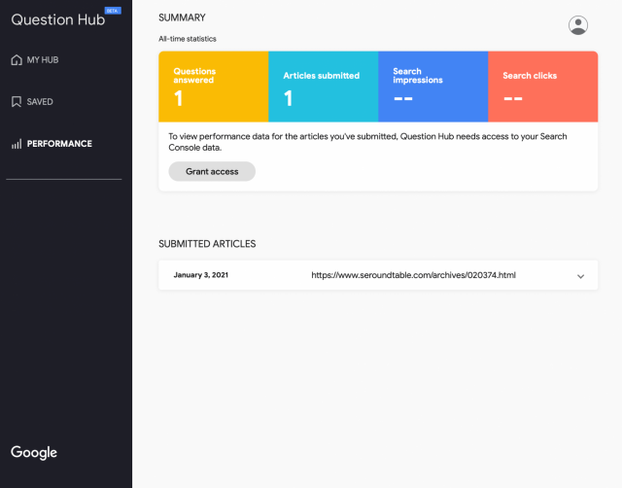The image size is (622, 488).
Task: Click the Question Hub logo title
Action: (58, 19)
